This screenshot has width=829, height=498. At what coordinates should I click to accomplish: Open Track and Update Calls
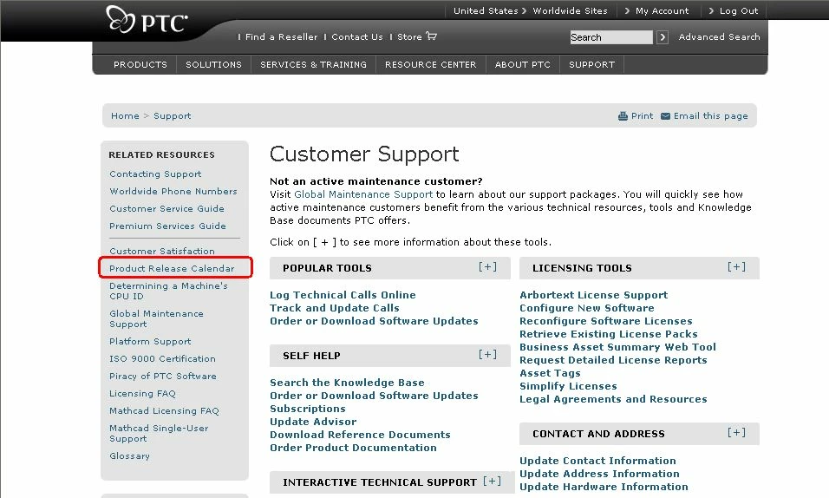[x=335, y=308]
